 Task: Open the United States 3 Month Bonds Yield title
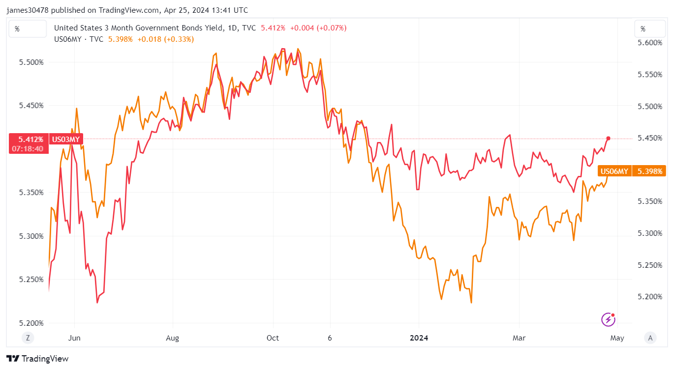click(140, 28)
